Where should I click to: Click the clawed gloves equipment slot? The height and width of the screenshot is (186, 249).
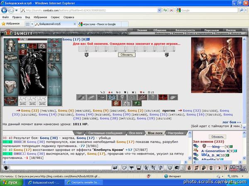(x=54, y=57)
